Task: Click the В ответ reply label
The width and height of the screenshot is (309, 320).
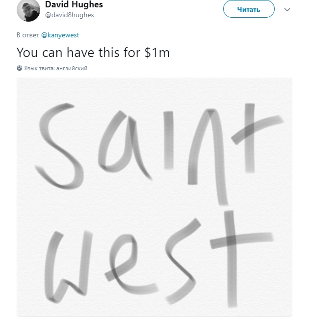Action: tap(28, 35)
